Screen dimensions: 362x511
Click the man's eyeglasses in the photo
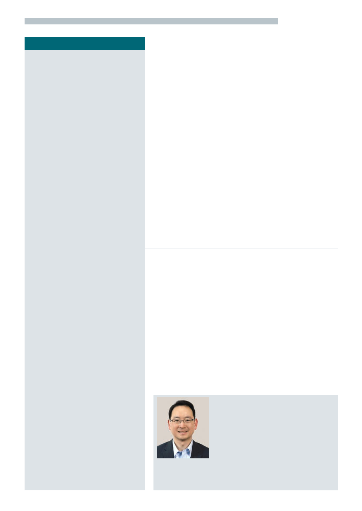tap(182, 421)
